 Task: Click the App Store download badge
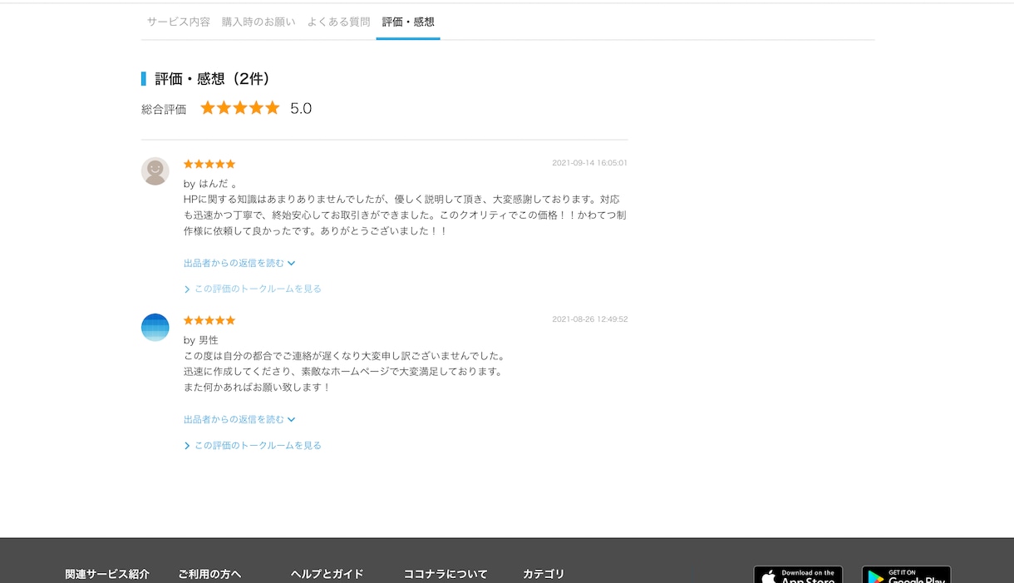click(798, 575)
